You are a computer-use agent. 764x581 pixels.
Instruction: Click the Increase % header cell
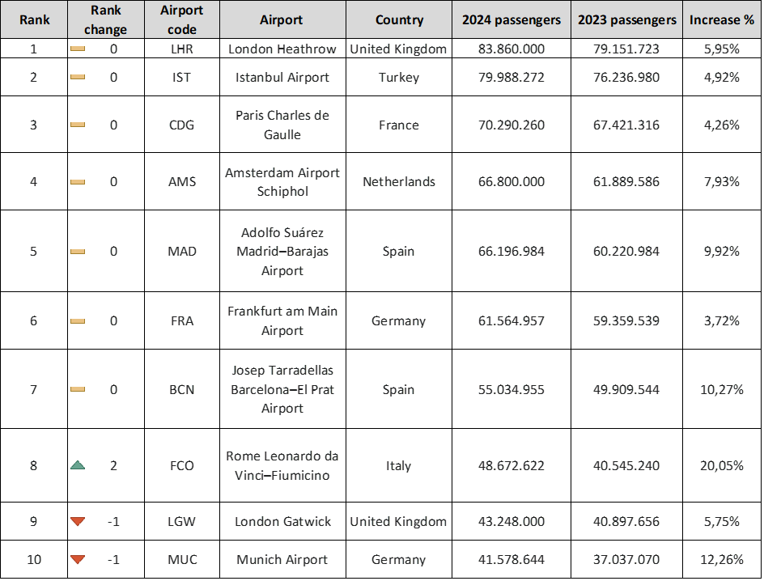point(720,20)
